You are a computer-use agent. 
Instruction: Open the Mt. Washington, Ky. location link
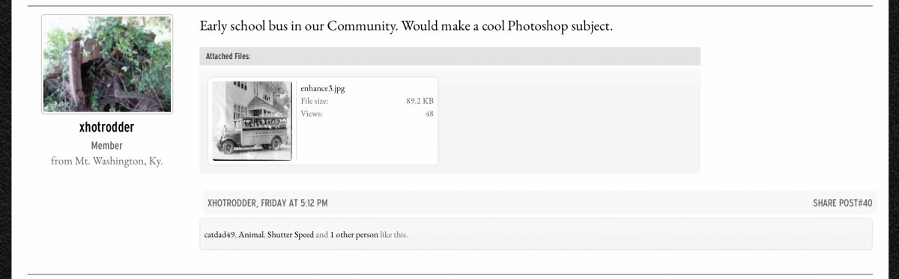118,161
